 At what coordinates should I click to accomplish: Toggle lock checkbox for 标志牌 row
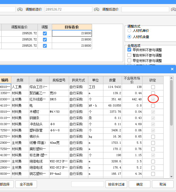[x=153, y=155]
